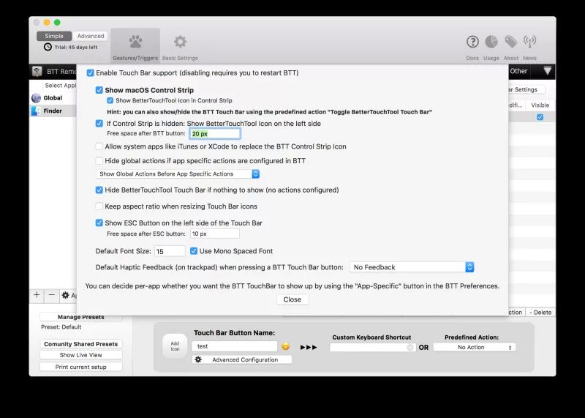Enable Hide global actions checkbox

(x=99, y=161)
